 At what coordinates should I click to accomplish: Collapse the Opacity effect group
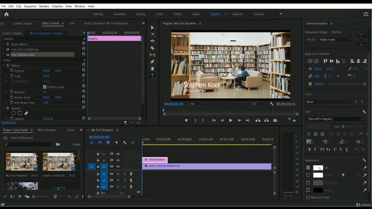[x=4, y=108]
